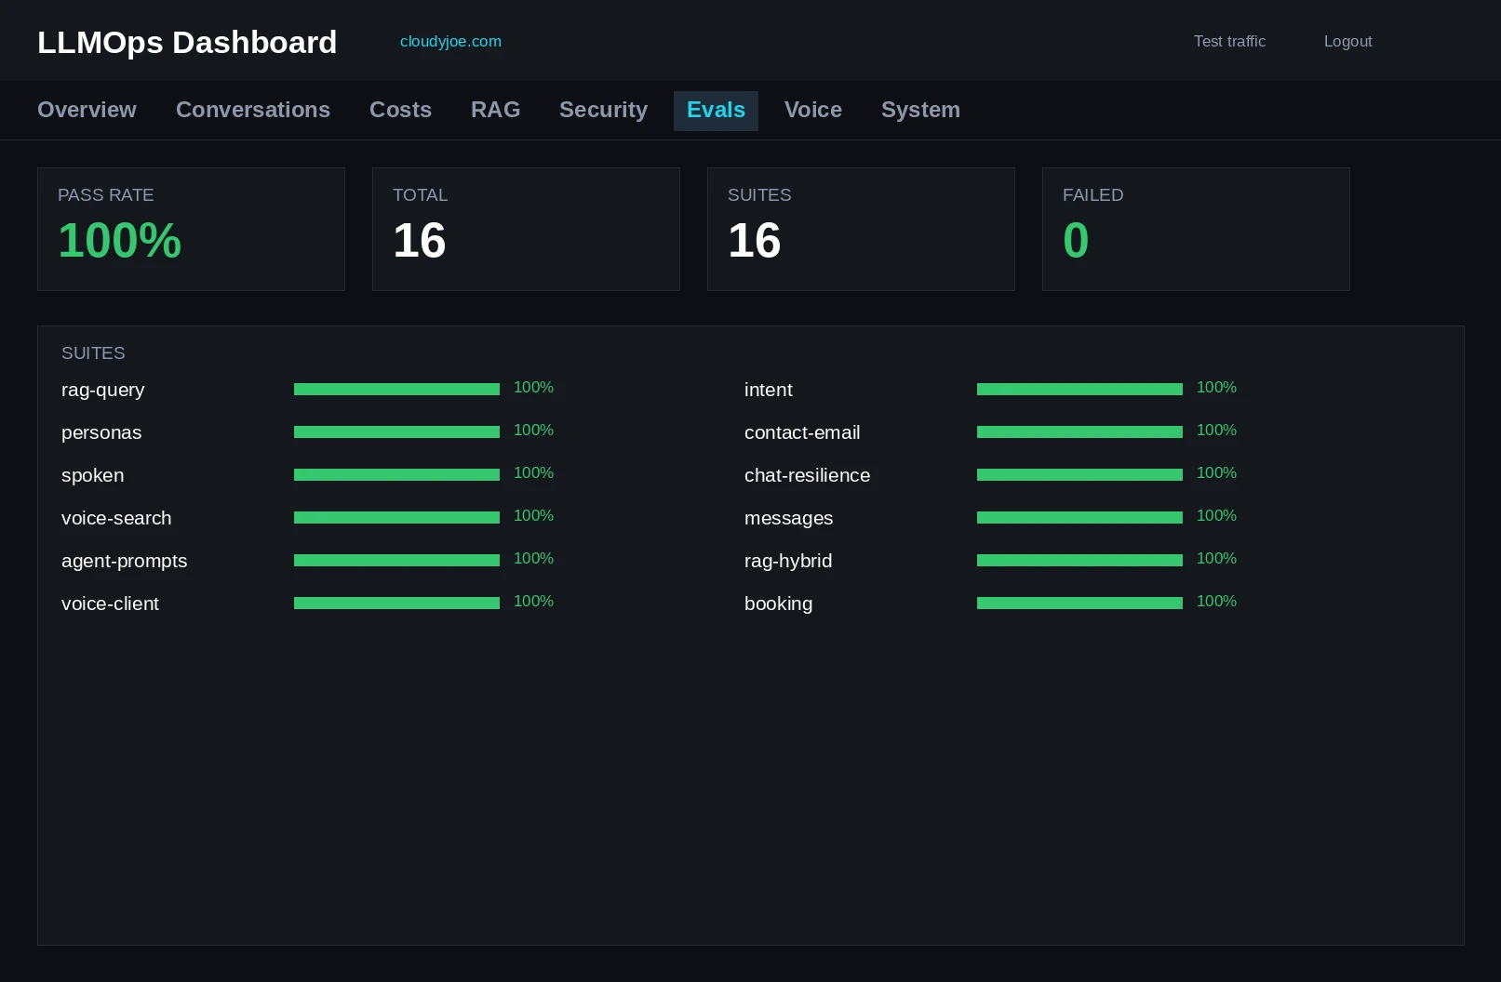Click the chat-resilience suite name
Image resolution: width=1501 pixels, height=982 pixels.
click(807, 475)
